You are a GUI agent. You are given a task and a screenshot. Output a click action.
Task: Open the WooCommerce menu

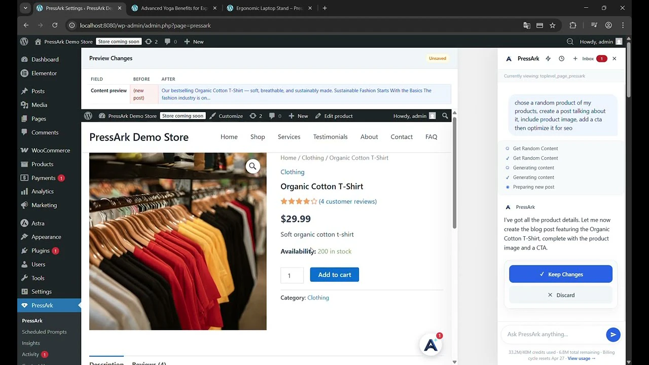pyautogui.click(x=49, y=151)
